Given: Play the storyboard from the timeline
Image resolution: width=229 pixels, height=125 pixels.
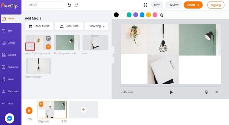Looking at the screenshot, I should tap(29, 110).
